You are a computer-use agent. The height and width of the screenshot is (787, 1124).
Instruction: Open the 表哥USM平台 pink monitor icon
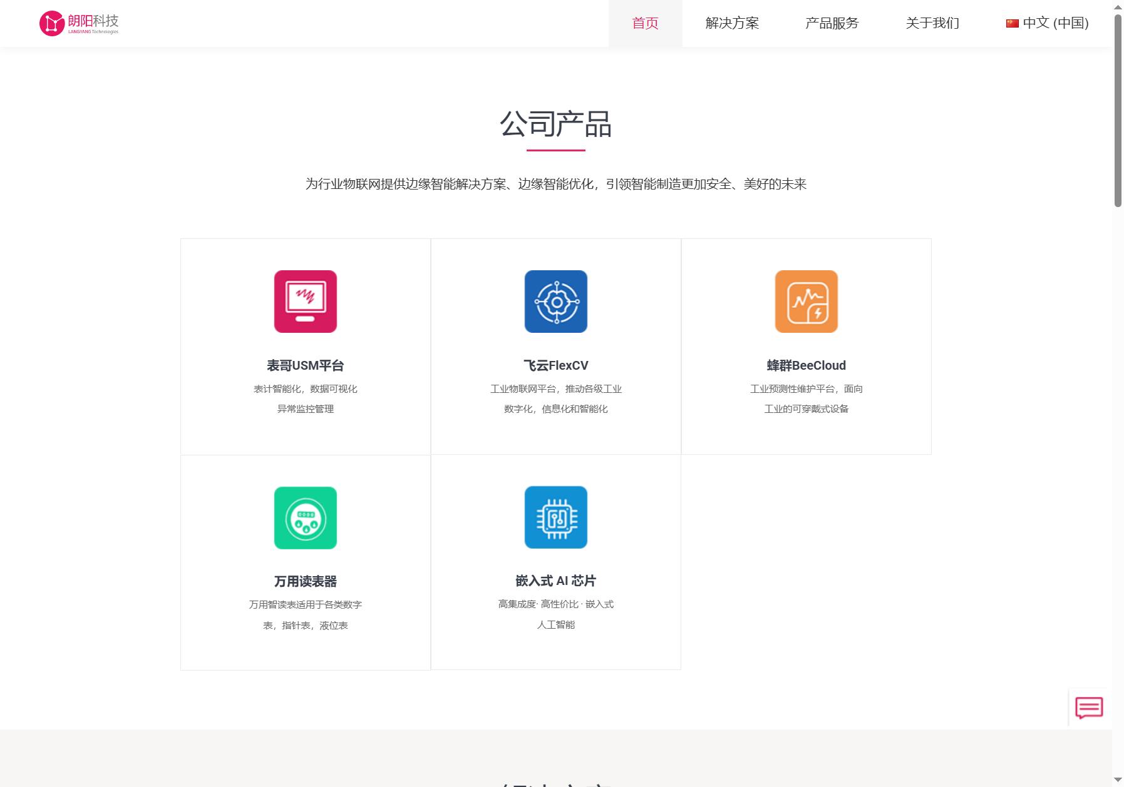[306, 302]
